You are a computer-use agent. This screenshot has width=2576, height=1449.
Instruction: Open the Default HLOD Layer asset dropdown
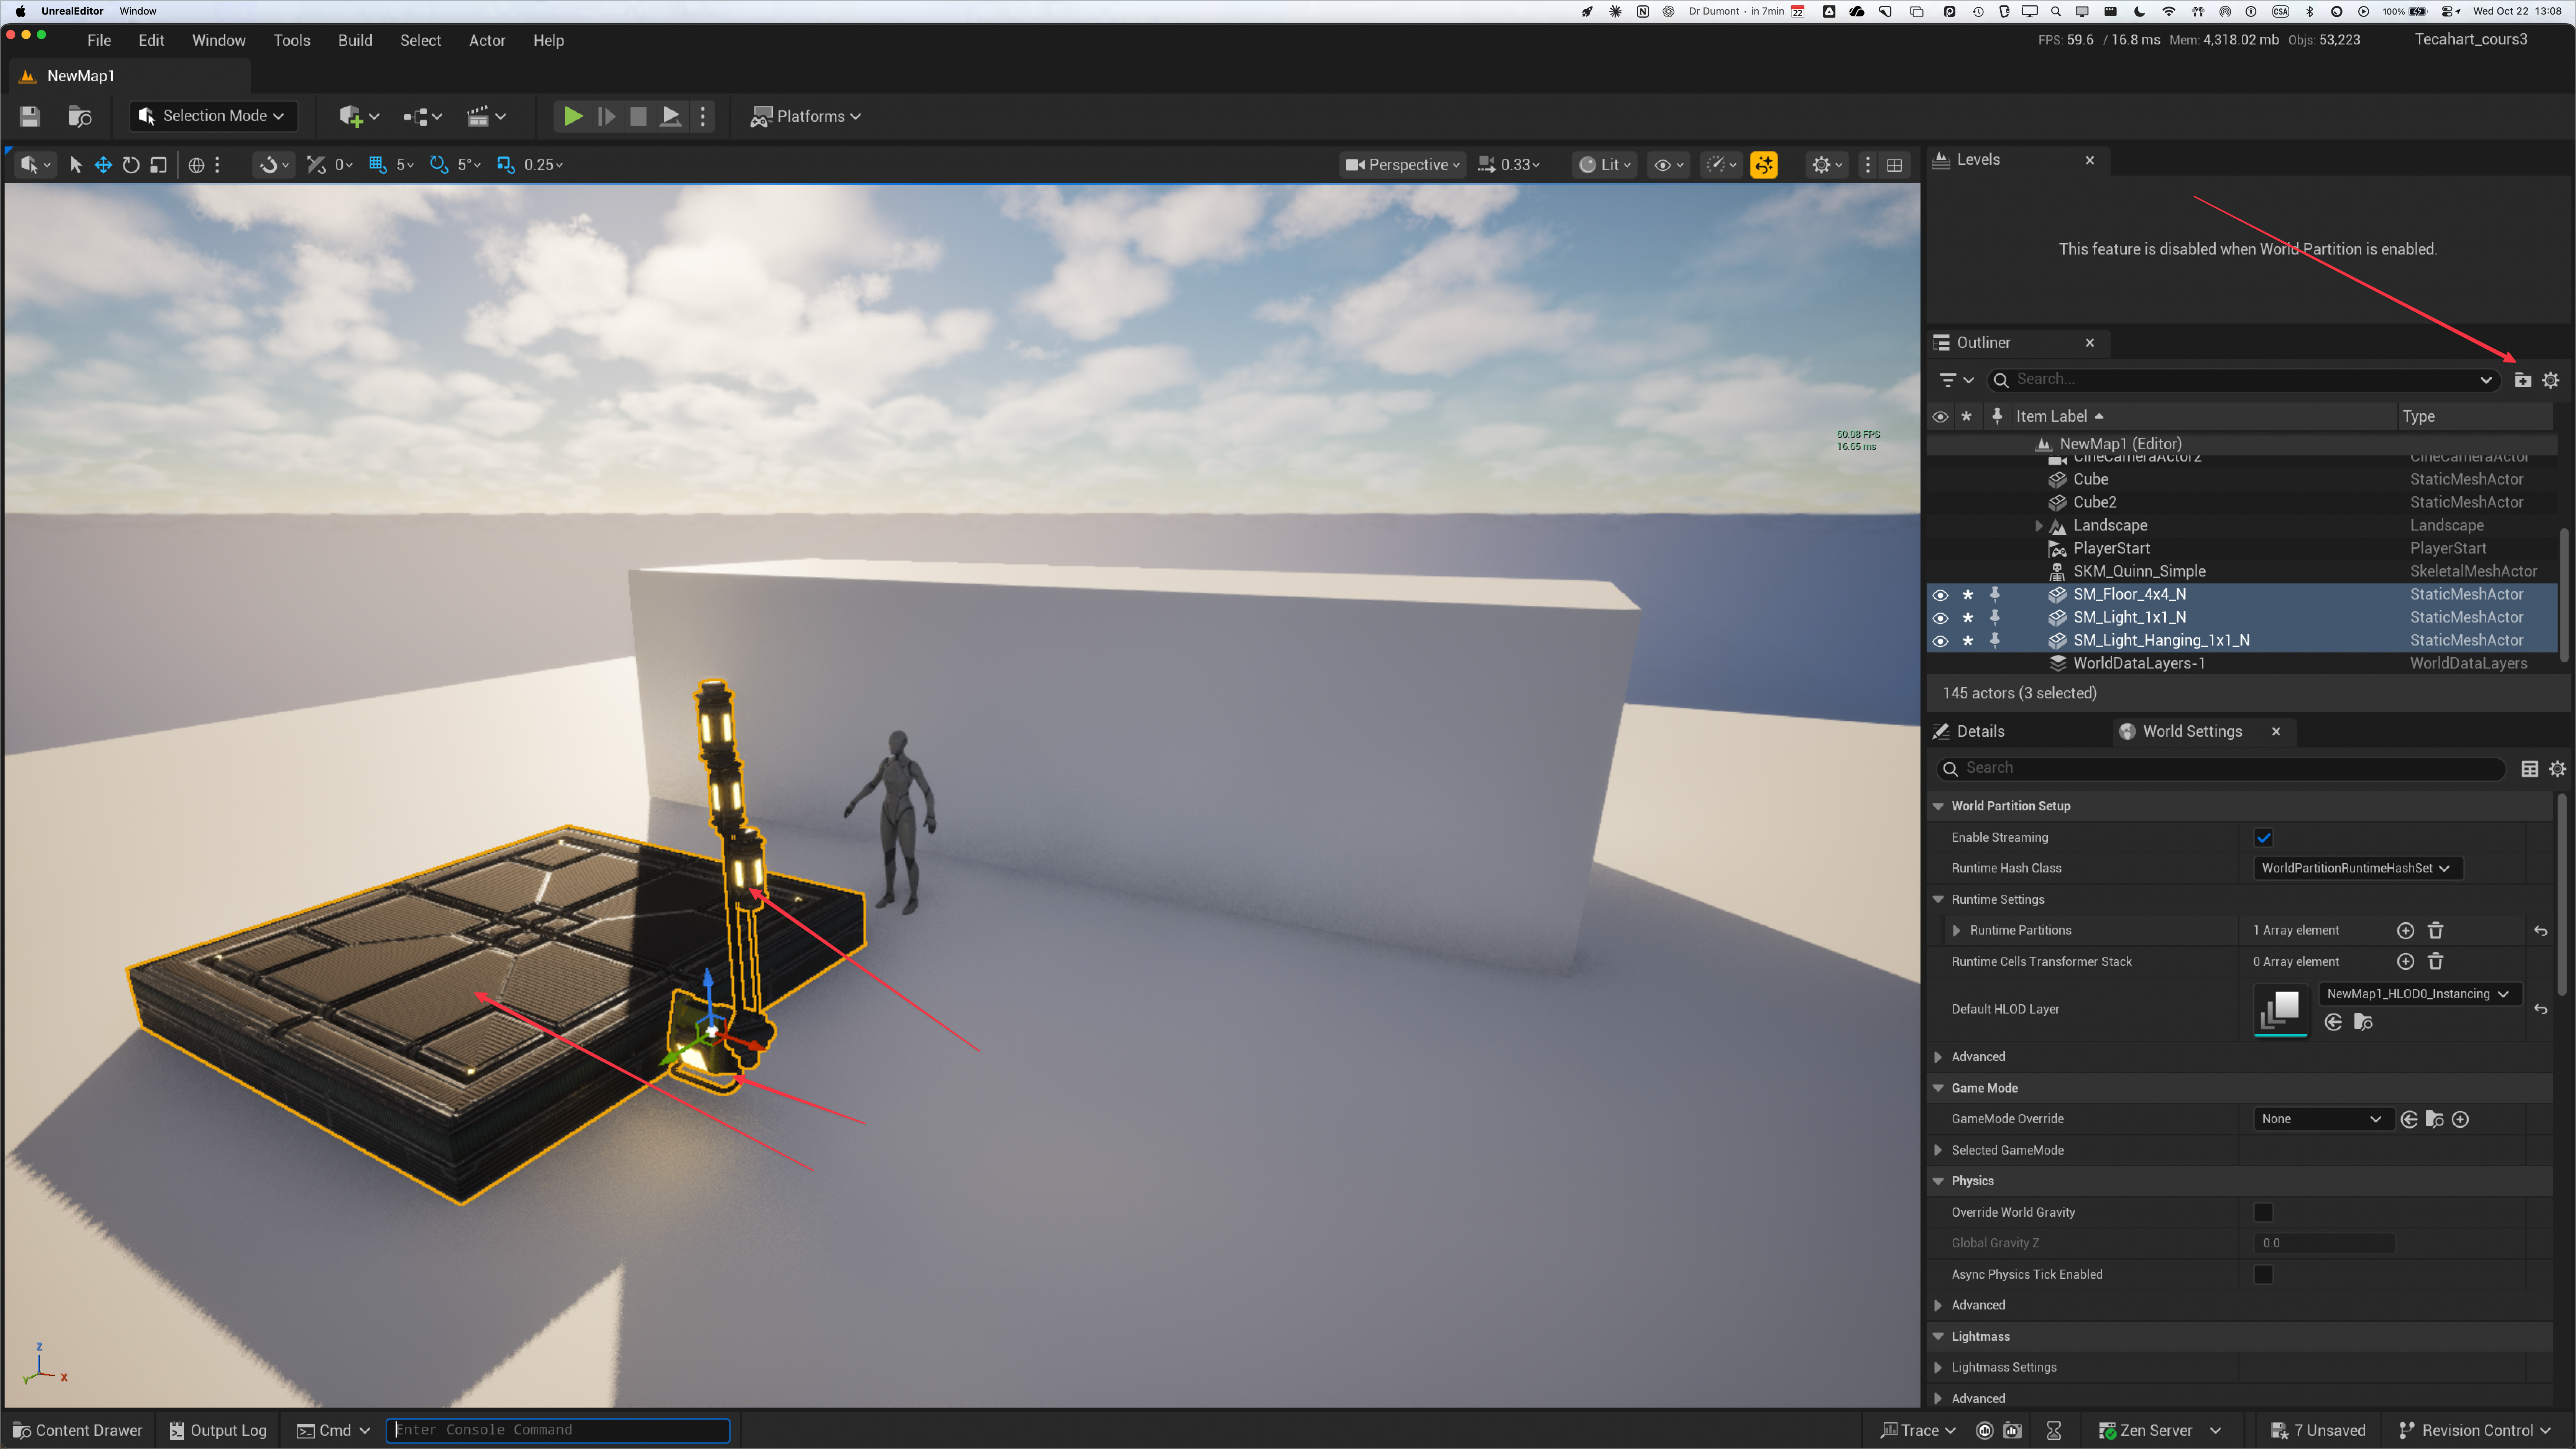(2418, 994)
